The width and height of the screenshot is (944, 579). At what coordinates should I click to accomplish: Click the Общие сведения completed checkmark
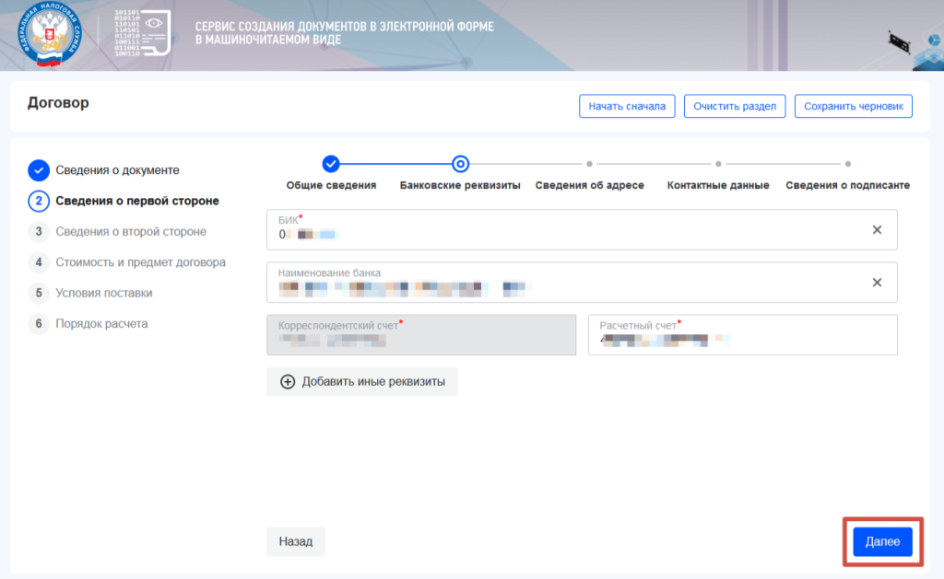click(331, 164)
